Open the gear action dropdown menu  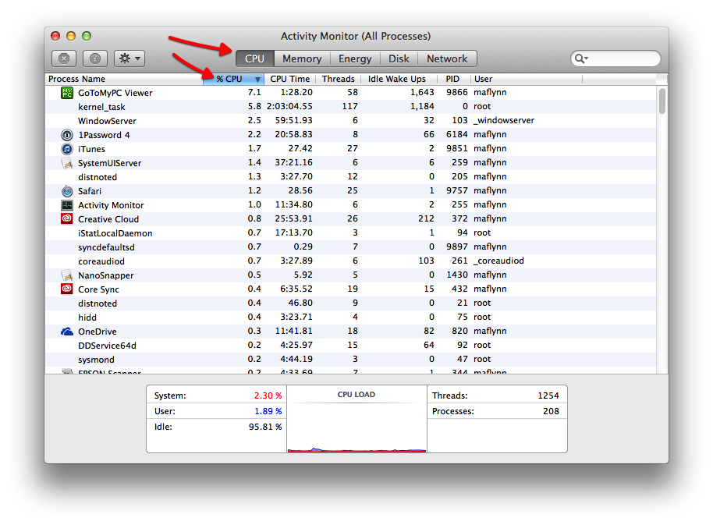(x=129, y=59)
